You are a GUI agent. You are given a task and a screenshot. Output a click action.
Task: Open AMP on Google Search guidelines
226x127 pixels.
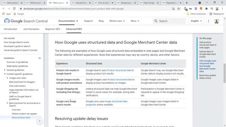click(20, 98)
